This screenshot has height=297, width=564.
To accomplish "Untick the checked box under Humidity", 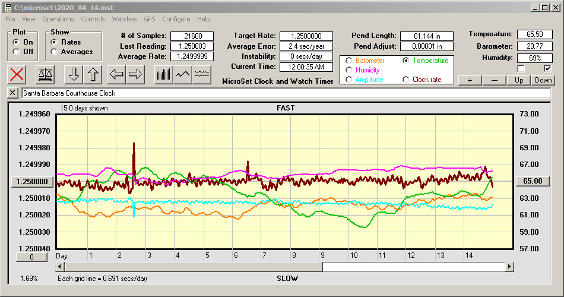I will pyautogui.click(x=547, y=68).
